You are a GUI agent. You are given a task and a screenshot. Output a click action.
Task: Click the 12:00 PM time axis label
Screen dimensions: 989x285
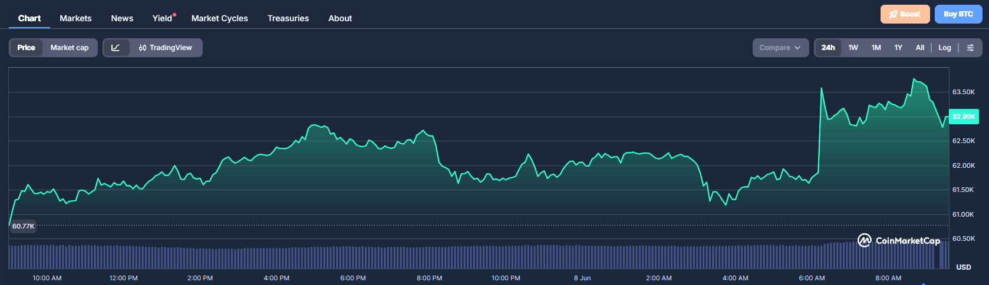pos(123,278)
